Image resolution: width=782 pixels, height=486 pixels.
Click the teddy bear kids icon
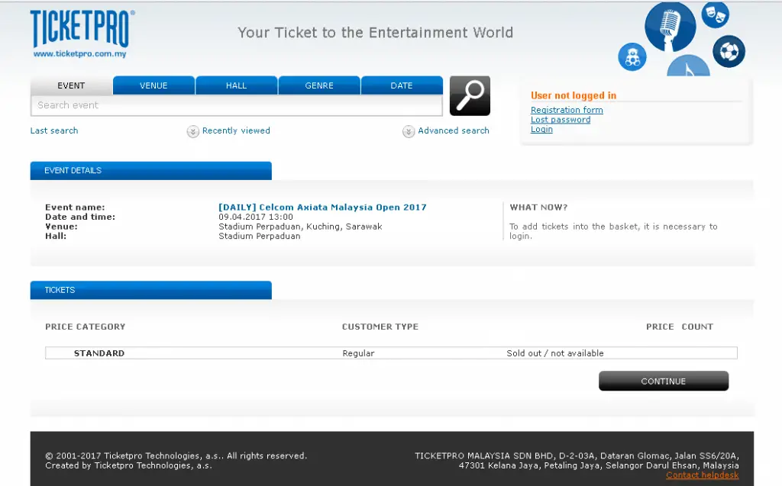[x=632, y=56]
